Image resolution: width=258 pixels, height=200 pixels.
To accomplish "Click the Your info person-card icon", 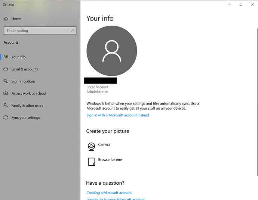I will click(6, 57).
